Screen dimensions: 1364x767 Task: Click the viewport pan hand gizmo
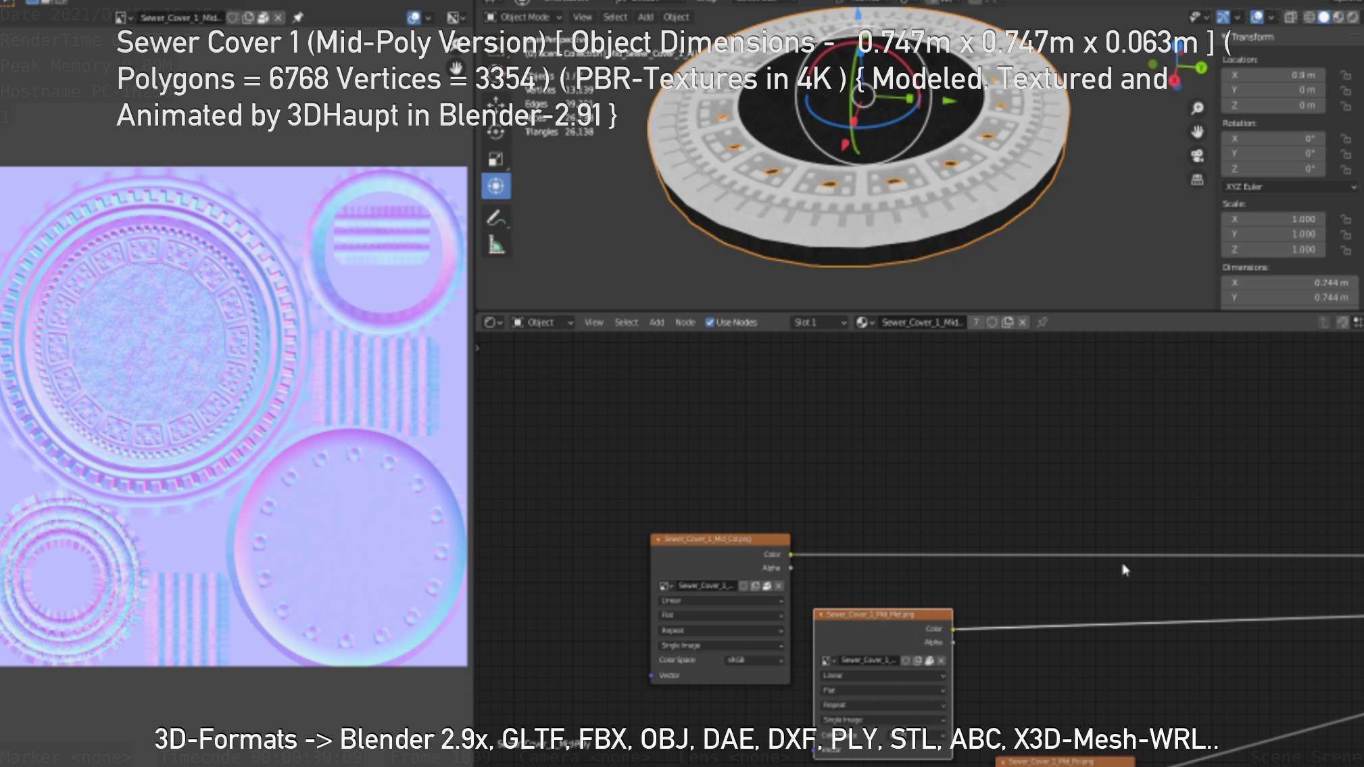(1197, 132)
